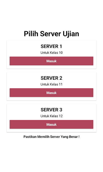The width and height of the screenshot is (103, 172).
Task: Click the 'Untuk Kelas 10' label
Action: [51, 53]
